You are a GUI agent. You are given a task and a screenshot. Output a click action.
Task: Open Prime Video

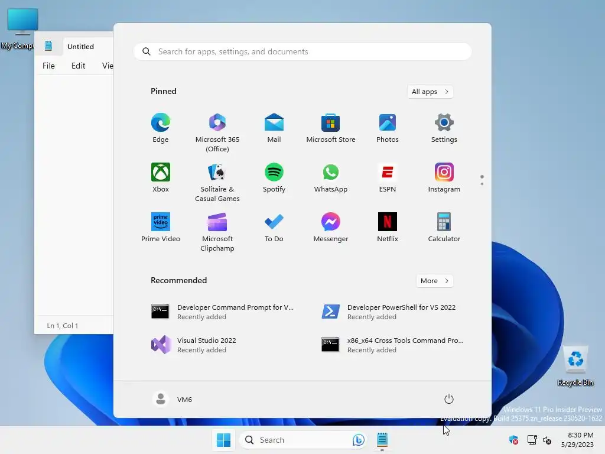tap(161, 228)
